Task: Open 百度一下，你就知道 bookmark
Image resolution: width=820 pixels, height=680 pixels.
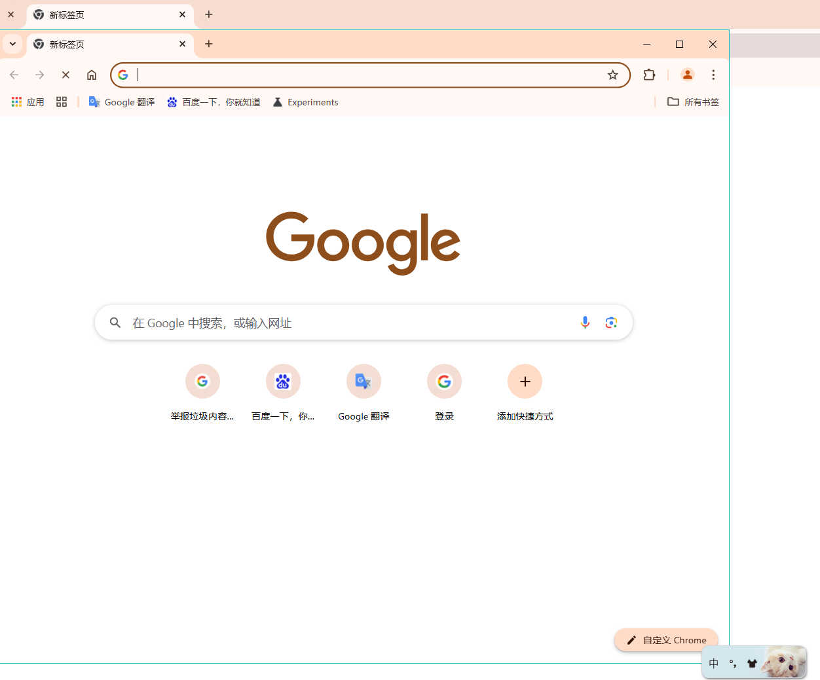Action: [x=214, y=102]
